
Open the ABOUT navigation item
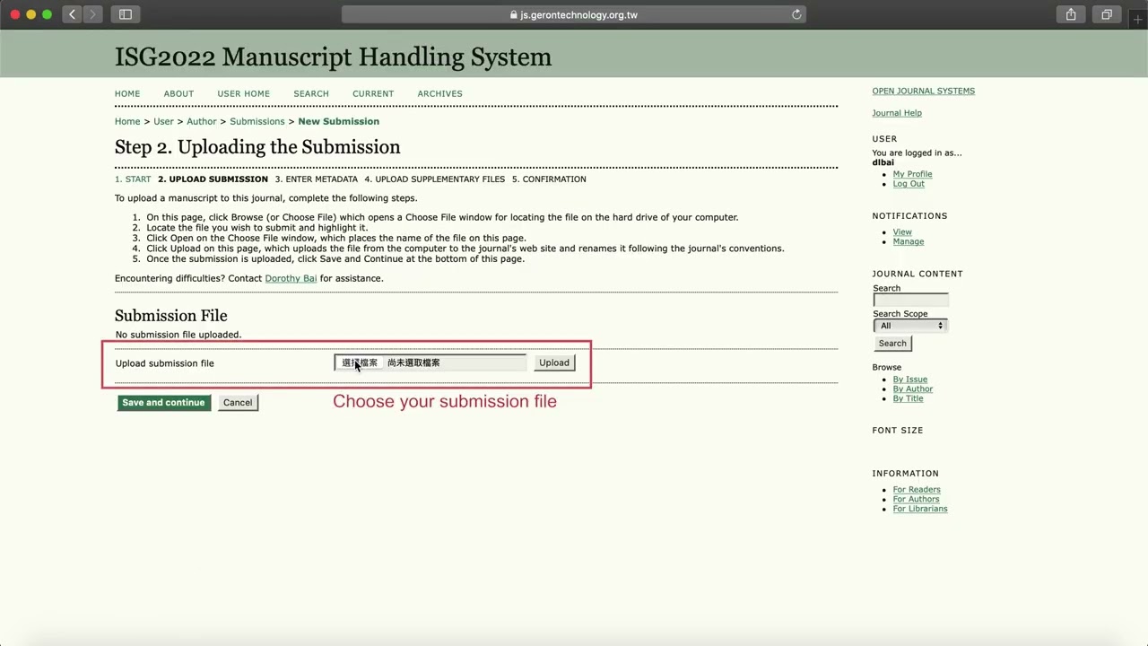[178, 93]
